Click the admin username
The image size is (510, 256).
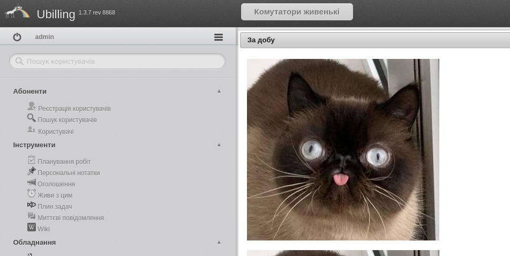click(44, 37)
